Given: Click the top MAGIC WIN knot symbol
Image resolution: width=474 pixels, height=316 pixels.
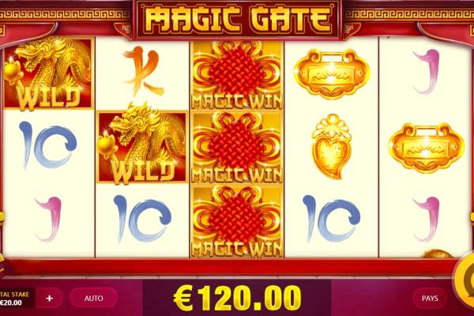Looking at the screenshot, I should click(237, 75).
